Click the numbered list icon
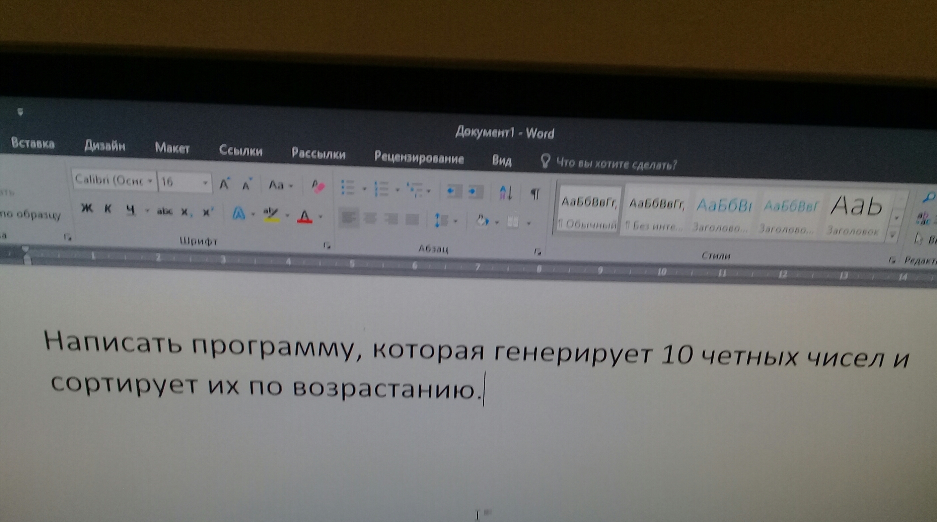 pos(381,190)
